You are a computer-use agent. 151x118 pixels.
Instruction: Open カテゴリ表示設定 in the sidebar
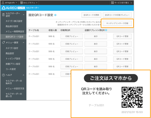click(14, 21)
